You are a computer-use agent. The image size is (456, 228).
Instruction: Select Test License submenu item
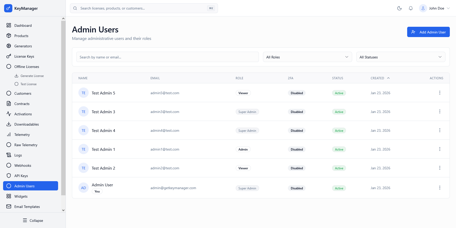coord(29,84)
